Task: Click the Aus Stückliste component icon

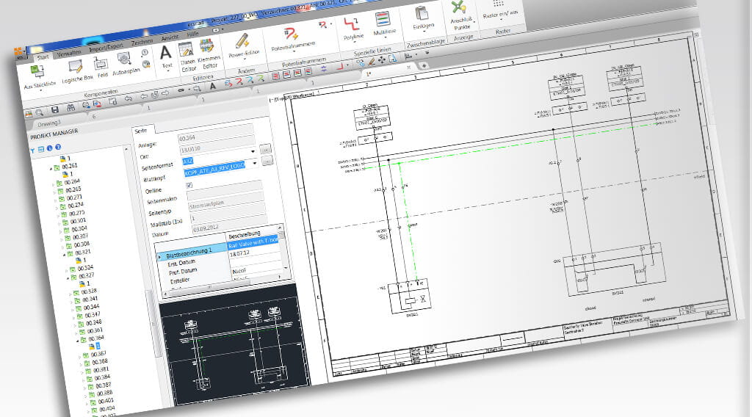Action: click(37, 73)
